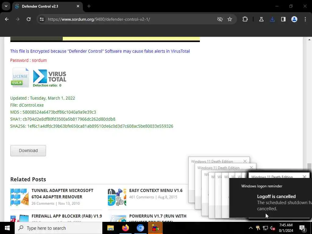Click the taskbar search box
Image resolution: width=312 pixels, height=234 pixels.
58,228
